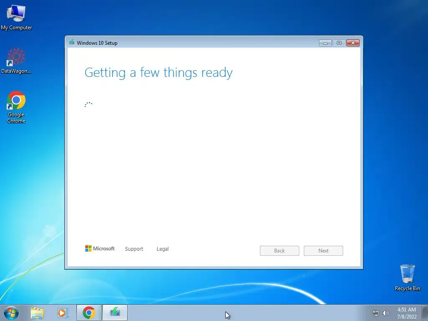This screenshot has width=428, height=321.
Task: Open the Legal link
Action: (163, 249)
